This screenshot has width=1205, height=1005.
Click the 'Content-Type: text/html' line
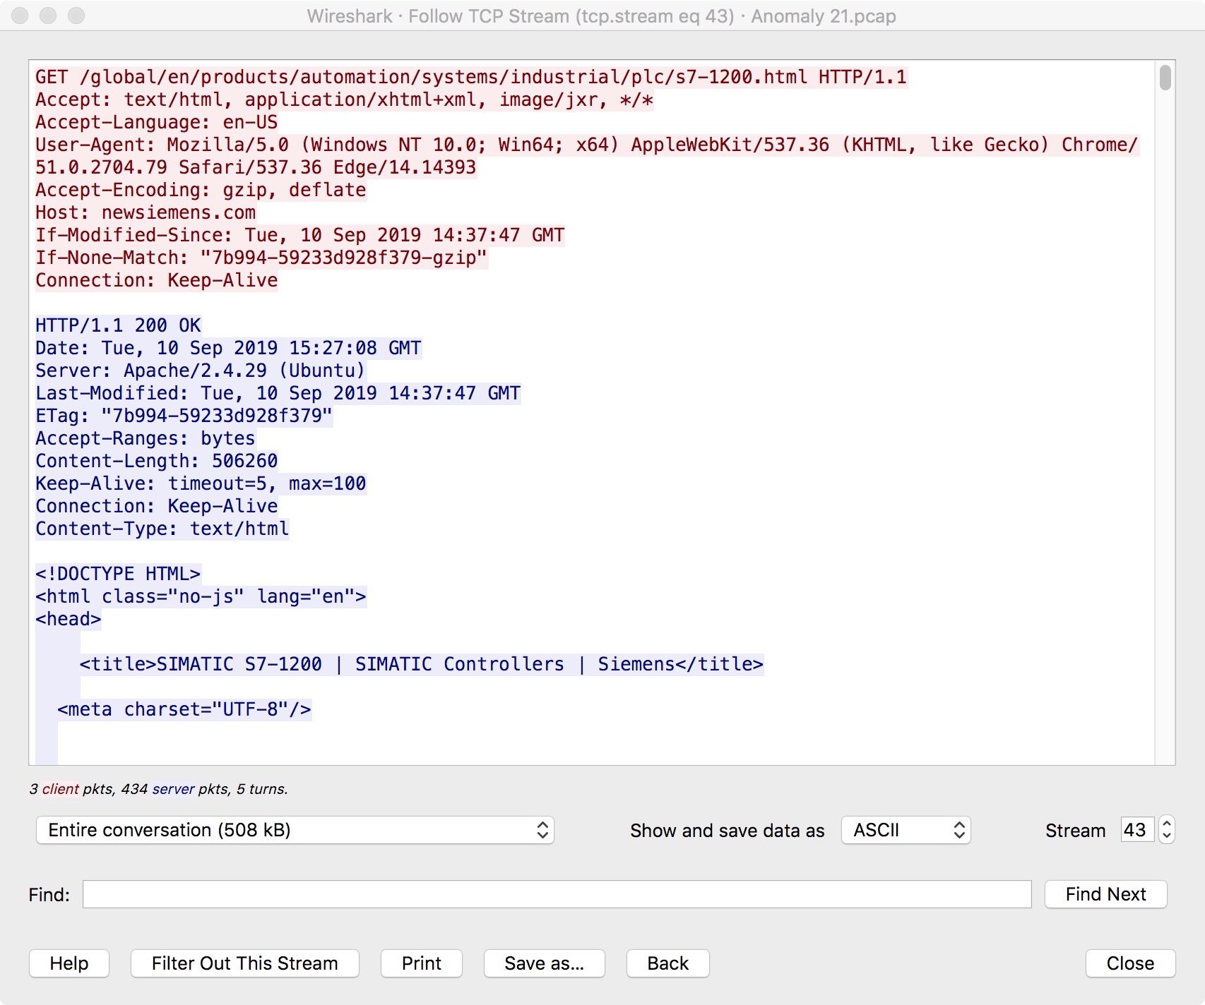(162, 529)
